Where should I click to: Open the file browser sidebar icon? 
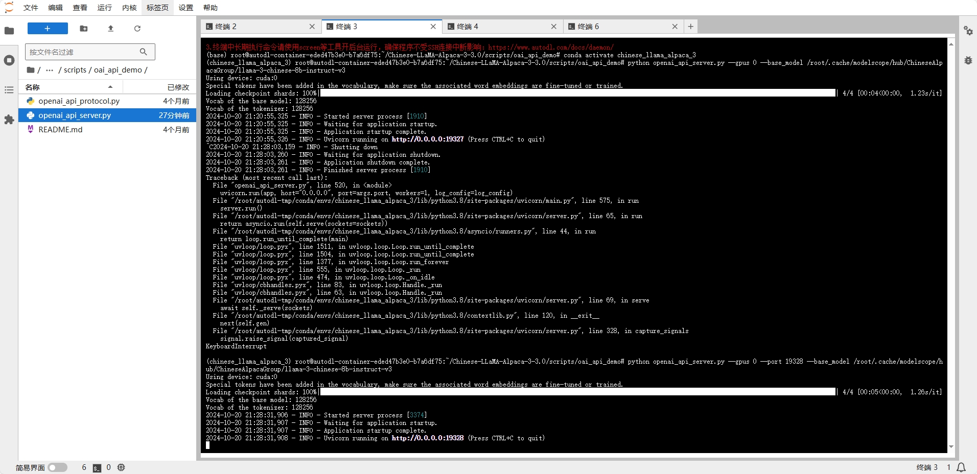pos(9,31)
